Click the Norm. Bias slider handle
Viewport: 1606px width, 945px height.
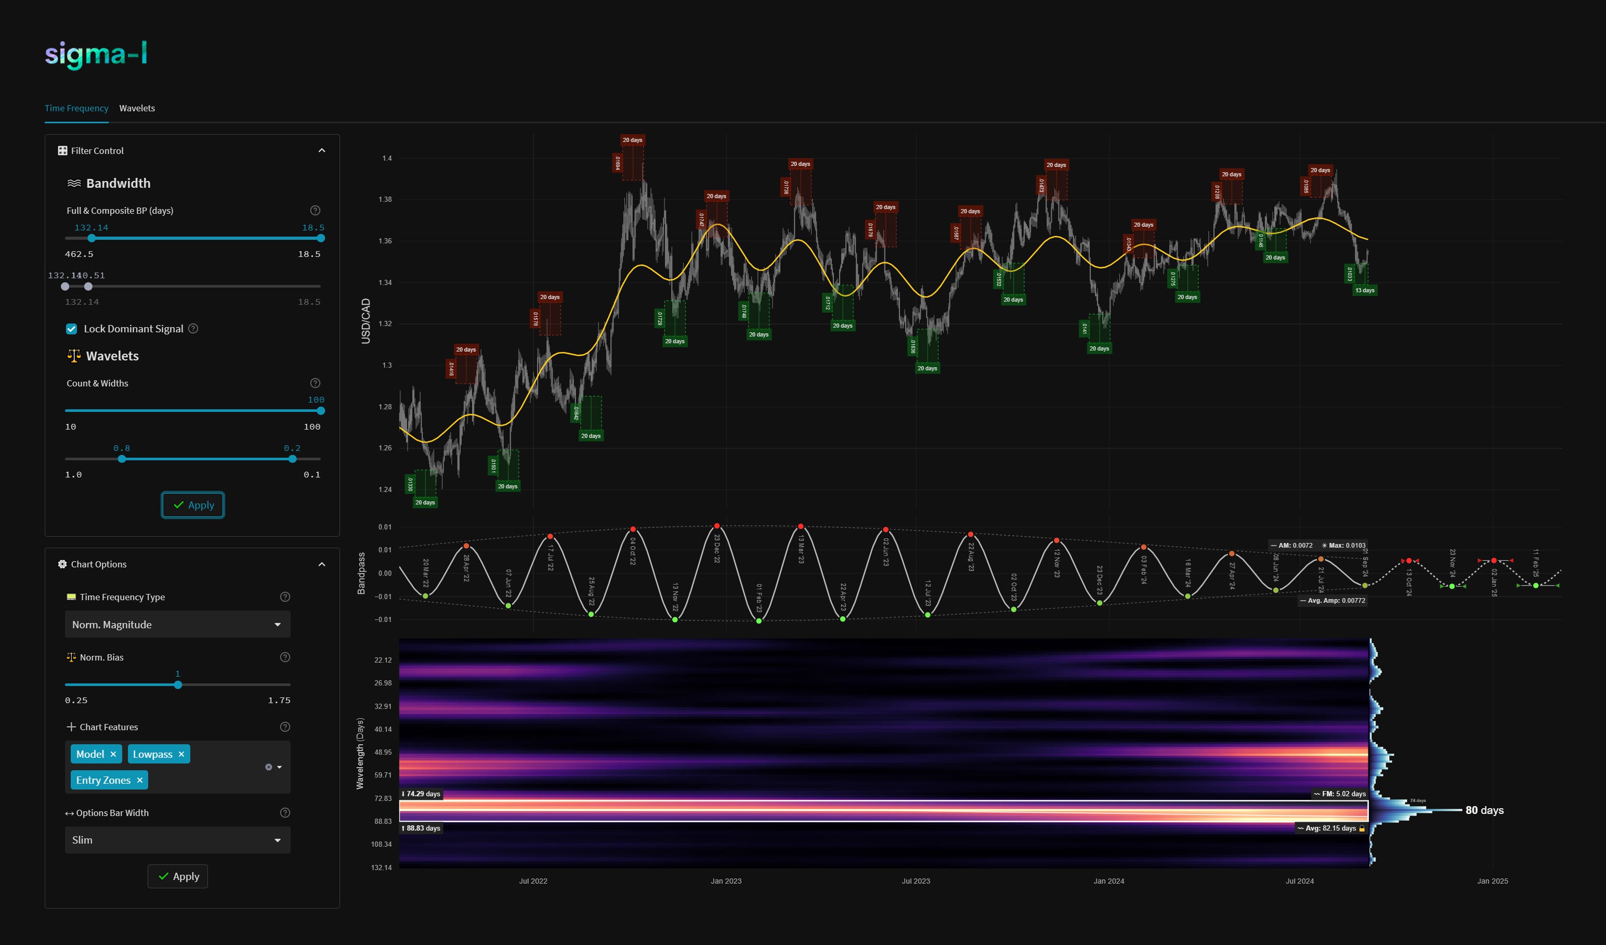(178, 685)
